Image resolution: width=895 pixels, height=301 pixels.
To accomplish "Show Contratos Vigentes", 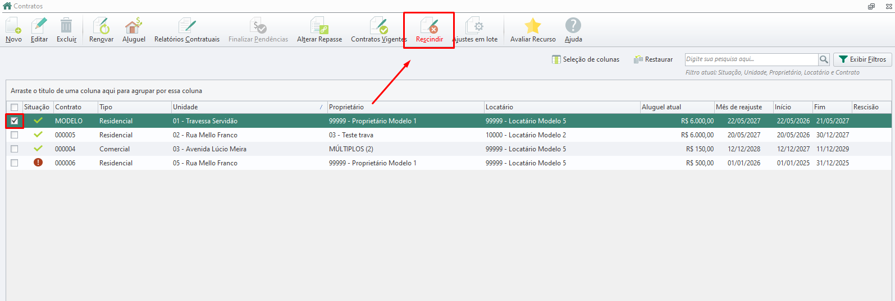I will 379,30.
